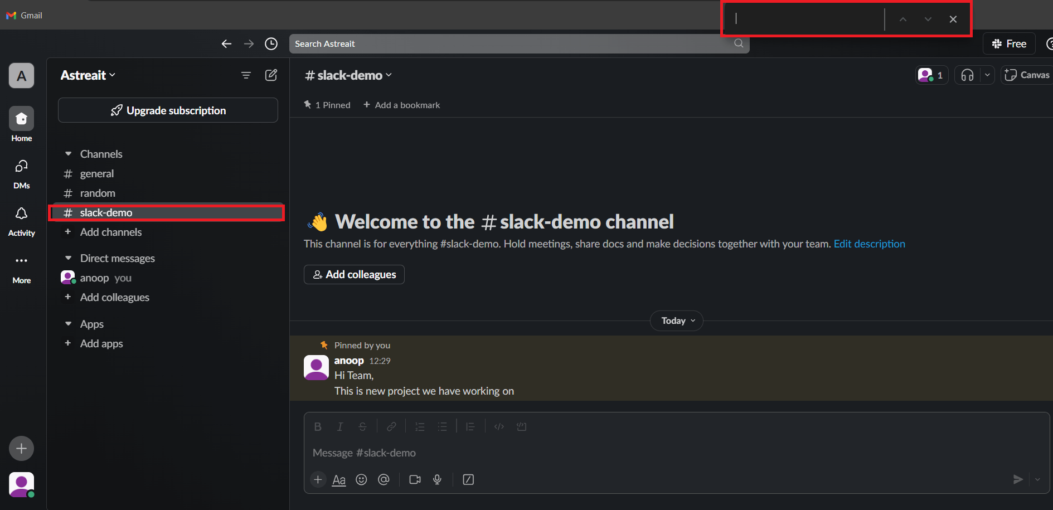The image size is (1053, 510).
Task: Record an audio clip with microphone icon
Action: pos(437,479)
